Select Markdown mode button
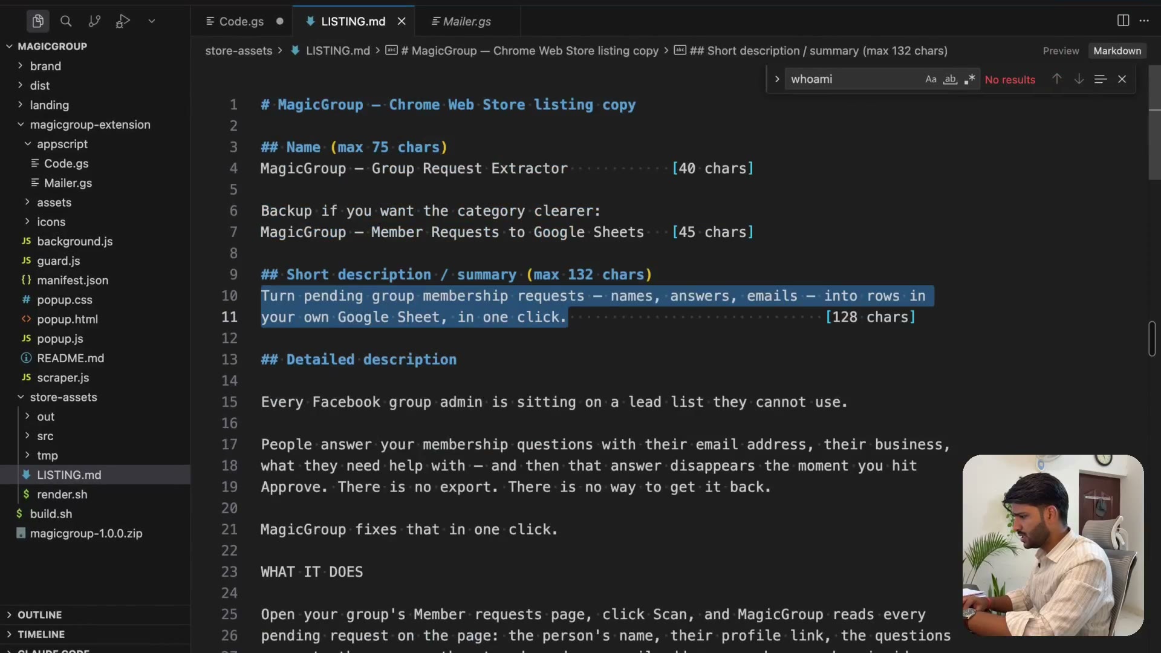1161x653 pixels. [x=1117, y=51]
